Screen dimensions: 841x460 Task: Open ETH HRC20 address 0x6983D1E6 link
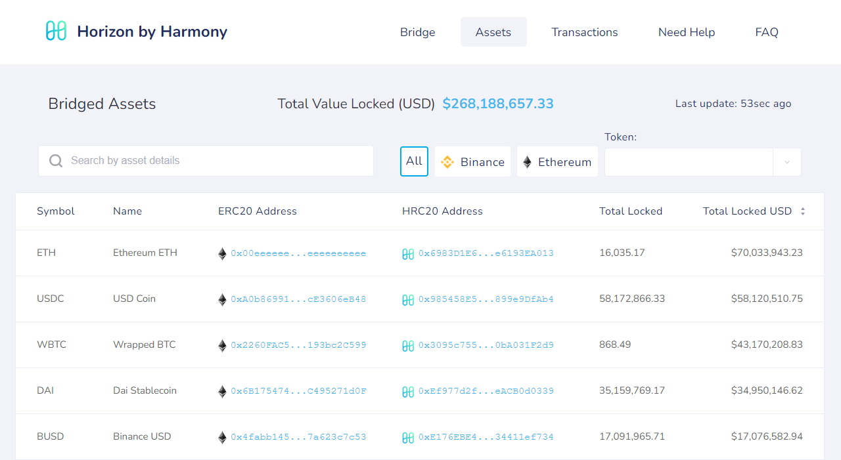coord(486,253)
